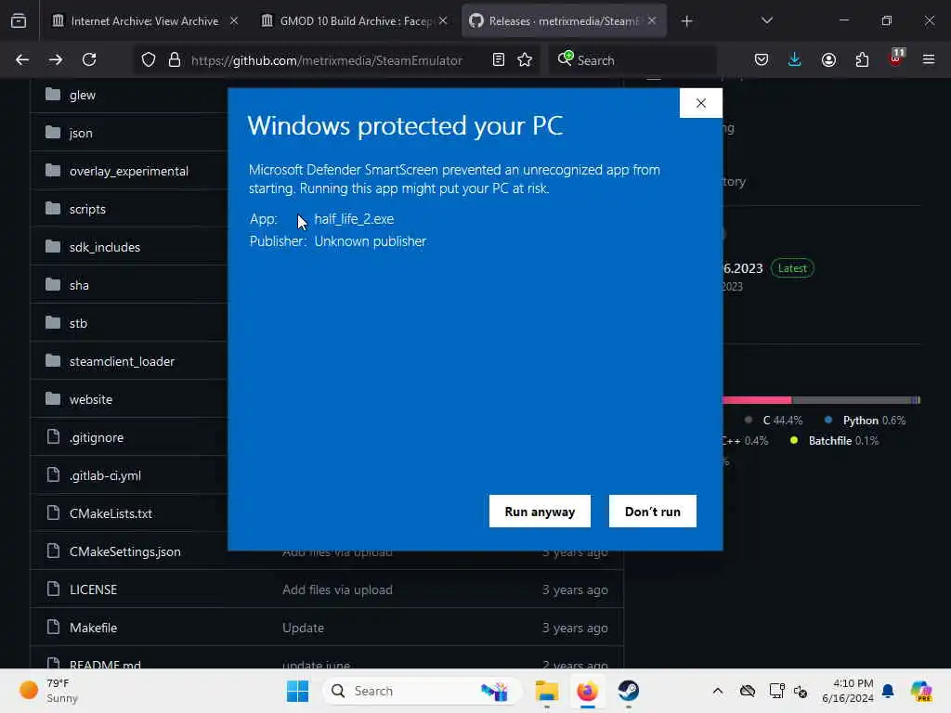Viewport: 951px width, 713px height.
Task: Go forward with browser forward arrow
Action: coord(55,59)
